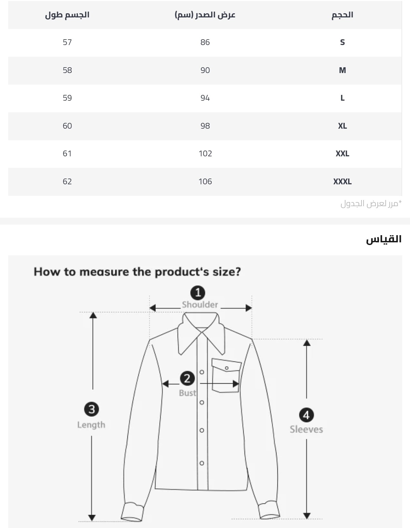This screenshot has height=528, width=410.
Task: Select the M size row label
Action: 342,70
